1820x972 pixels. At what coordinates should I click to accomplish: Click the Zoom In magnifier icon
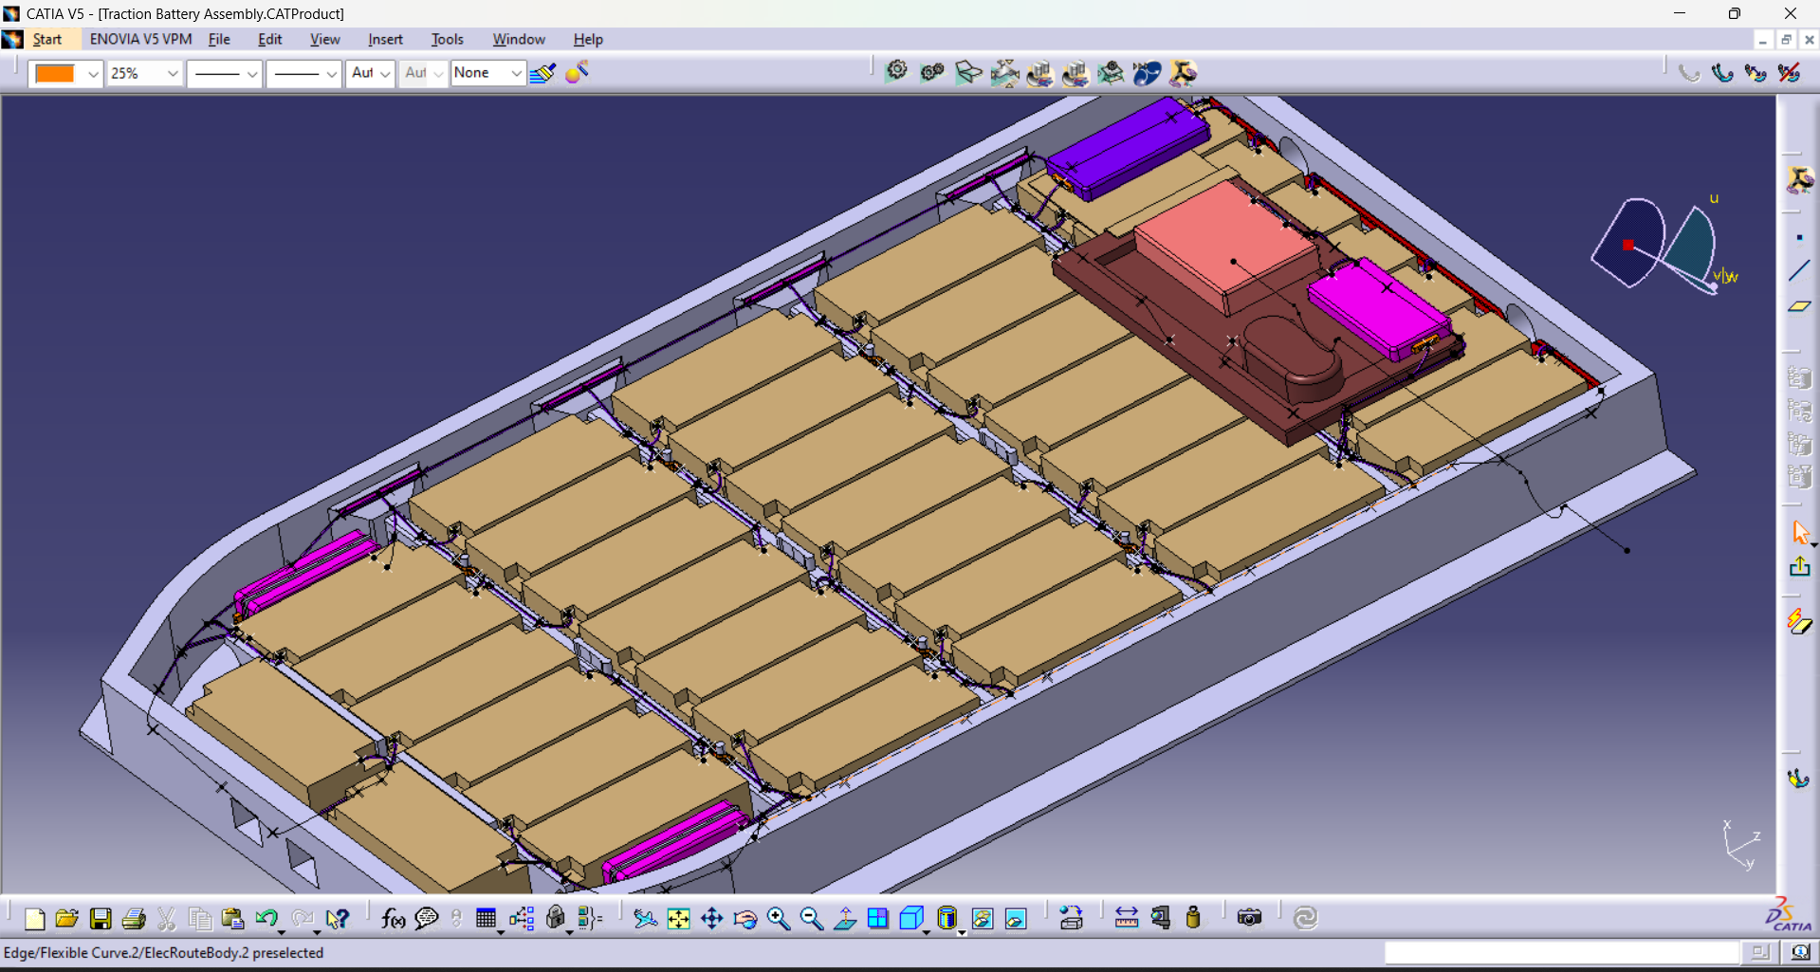pyautogui.click(x=778, y=918)
